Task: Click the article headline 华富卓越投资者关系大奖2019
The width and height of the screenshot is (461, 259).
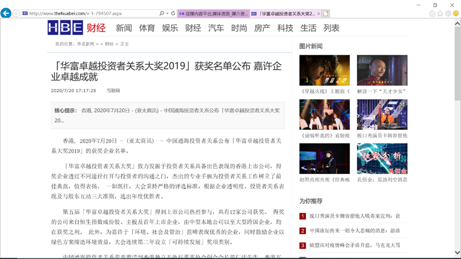Action: pyautogui.click(x=166, y=71)
